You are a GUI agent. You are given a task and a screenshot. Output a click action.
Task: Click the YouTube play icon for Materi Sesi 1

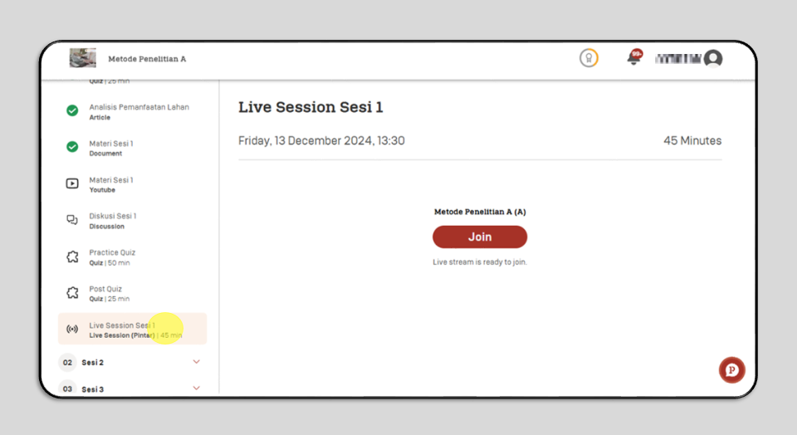tap(72, 183)
